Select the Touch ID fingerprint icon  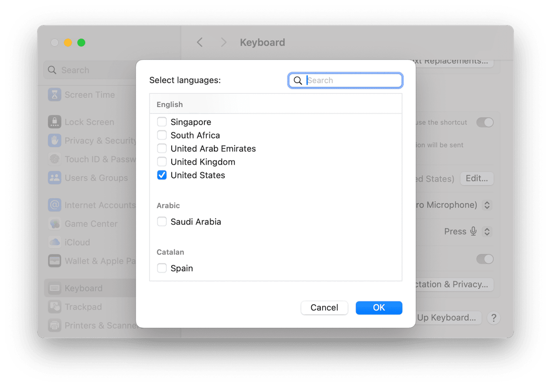click(55, 159)
